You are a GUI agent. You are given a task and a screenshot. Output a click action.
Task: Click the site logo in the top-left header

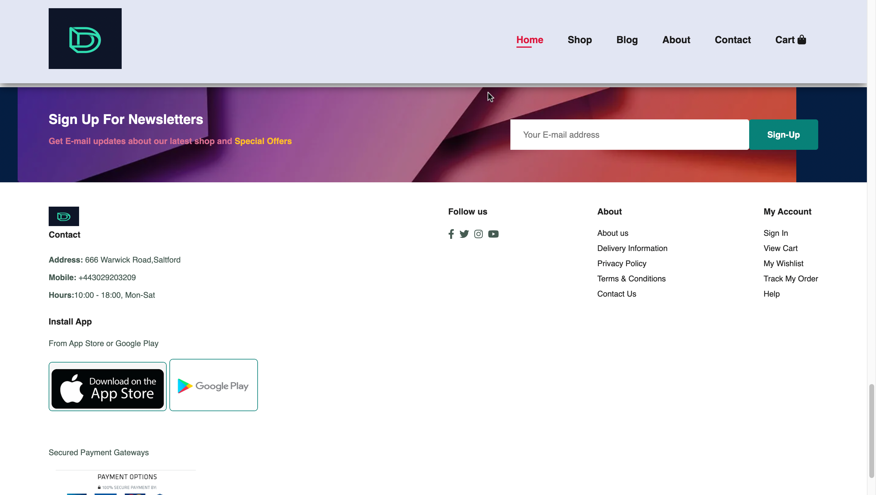point(85,38)
